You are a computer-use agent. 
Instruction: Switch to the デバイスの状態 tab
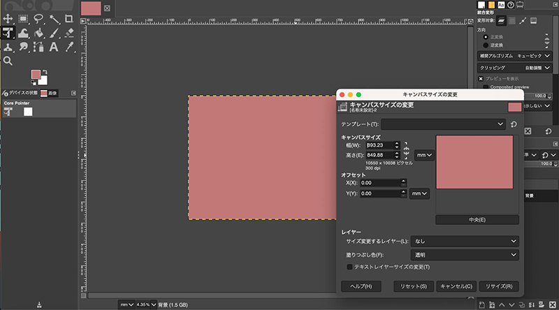click(20, 93)
